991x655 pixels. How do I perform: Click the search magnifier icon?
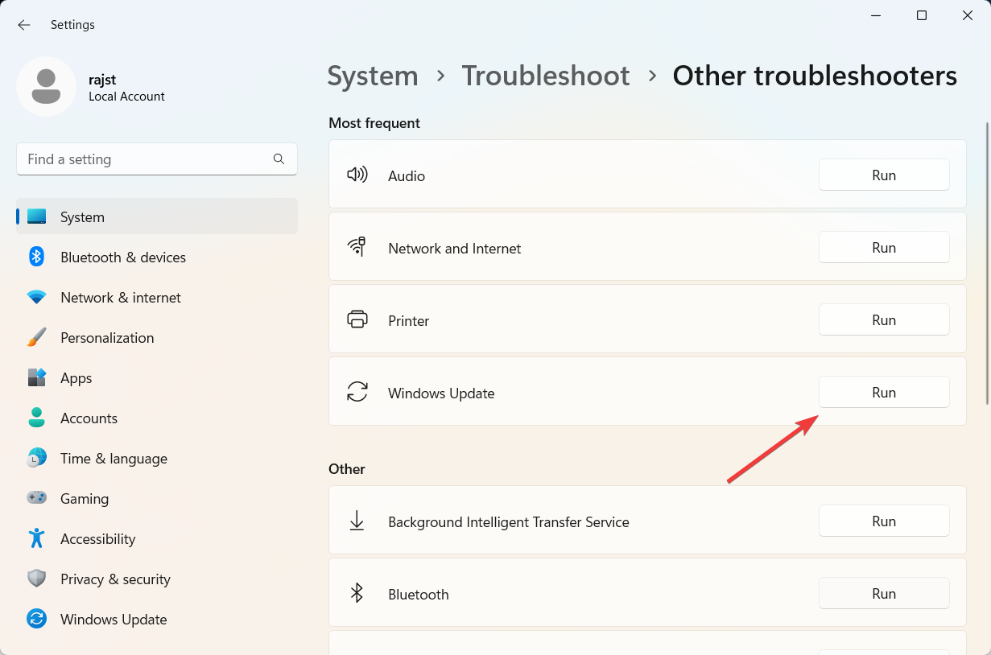coord(279,159)
